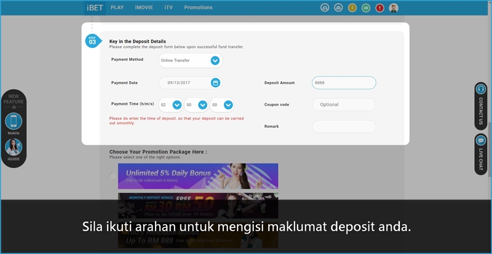Image resolution: width=492 pixels, height=254 pixels.
Task: Click the 'Key in the Deposit Details' heading
Action: tap(137, 41)
